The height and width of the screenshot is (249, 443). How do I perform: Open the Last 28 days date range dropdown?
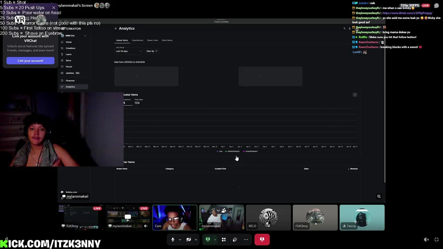tap(128, 51)
